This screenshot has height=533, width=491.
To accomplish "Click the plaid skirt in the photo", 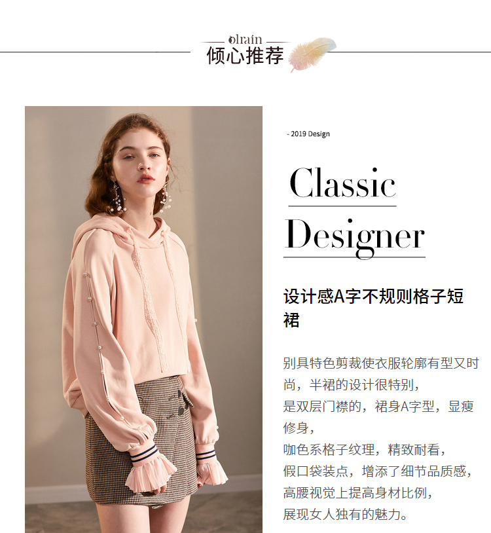I will 143,442.
